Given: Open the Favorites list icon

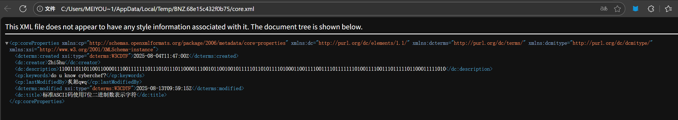Looking at the screenshot, I should (x=668, y=9).
